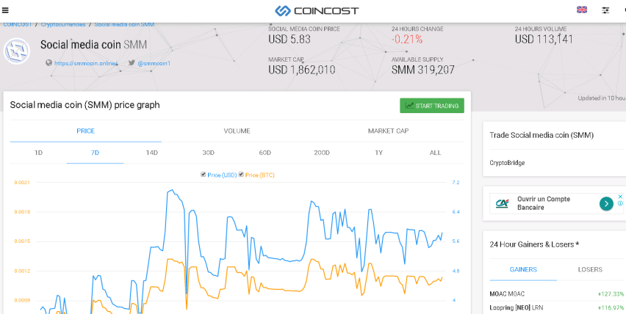Viewport: 626px width, 314px height.
Task: Close the advertisement
Action: coord(620,197)
